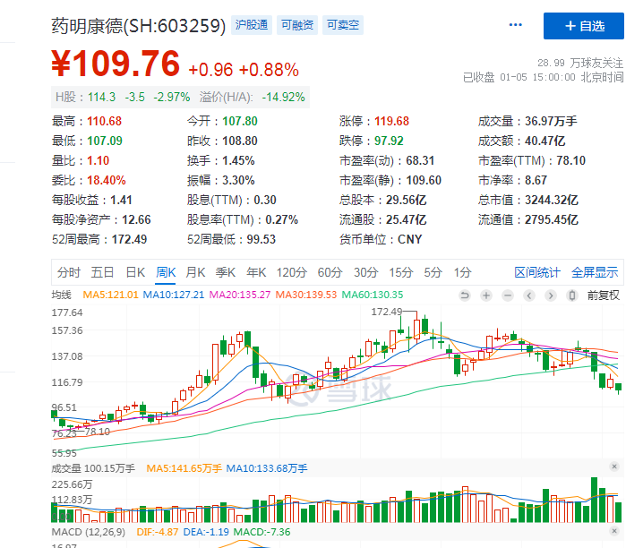Switch to the 1分 chart tab
Viewport: 626px width, 548px height.
462,272
